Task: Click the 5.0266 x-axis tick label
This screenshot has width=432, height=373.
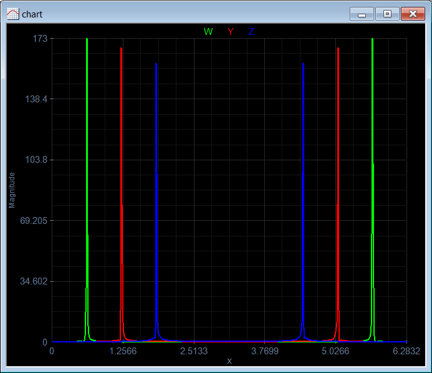Action: click(335, 351)
